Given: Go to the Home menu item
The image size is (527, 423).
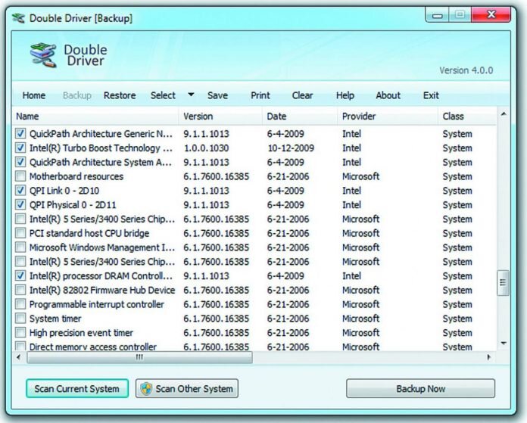Looking at the screenshot, I should [34, 95].
